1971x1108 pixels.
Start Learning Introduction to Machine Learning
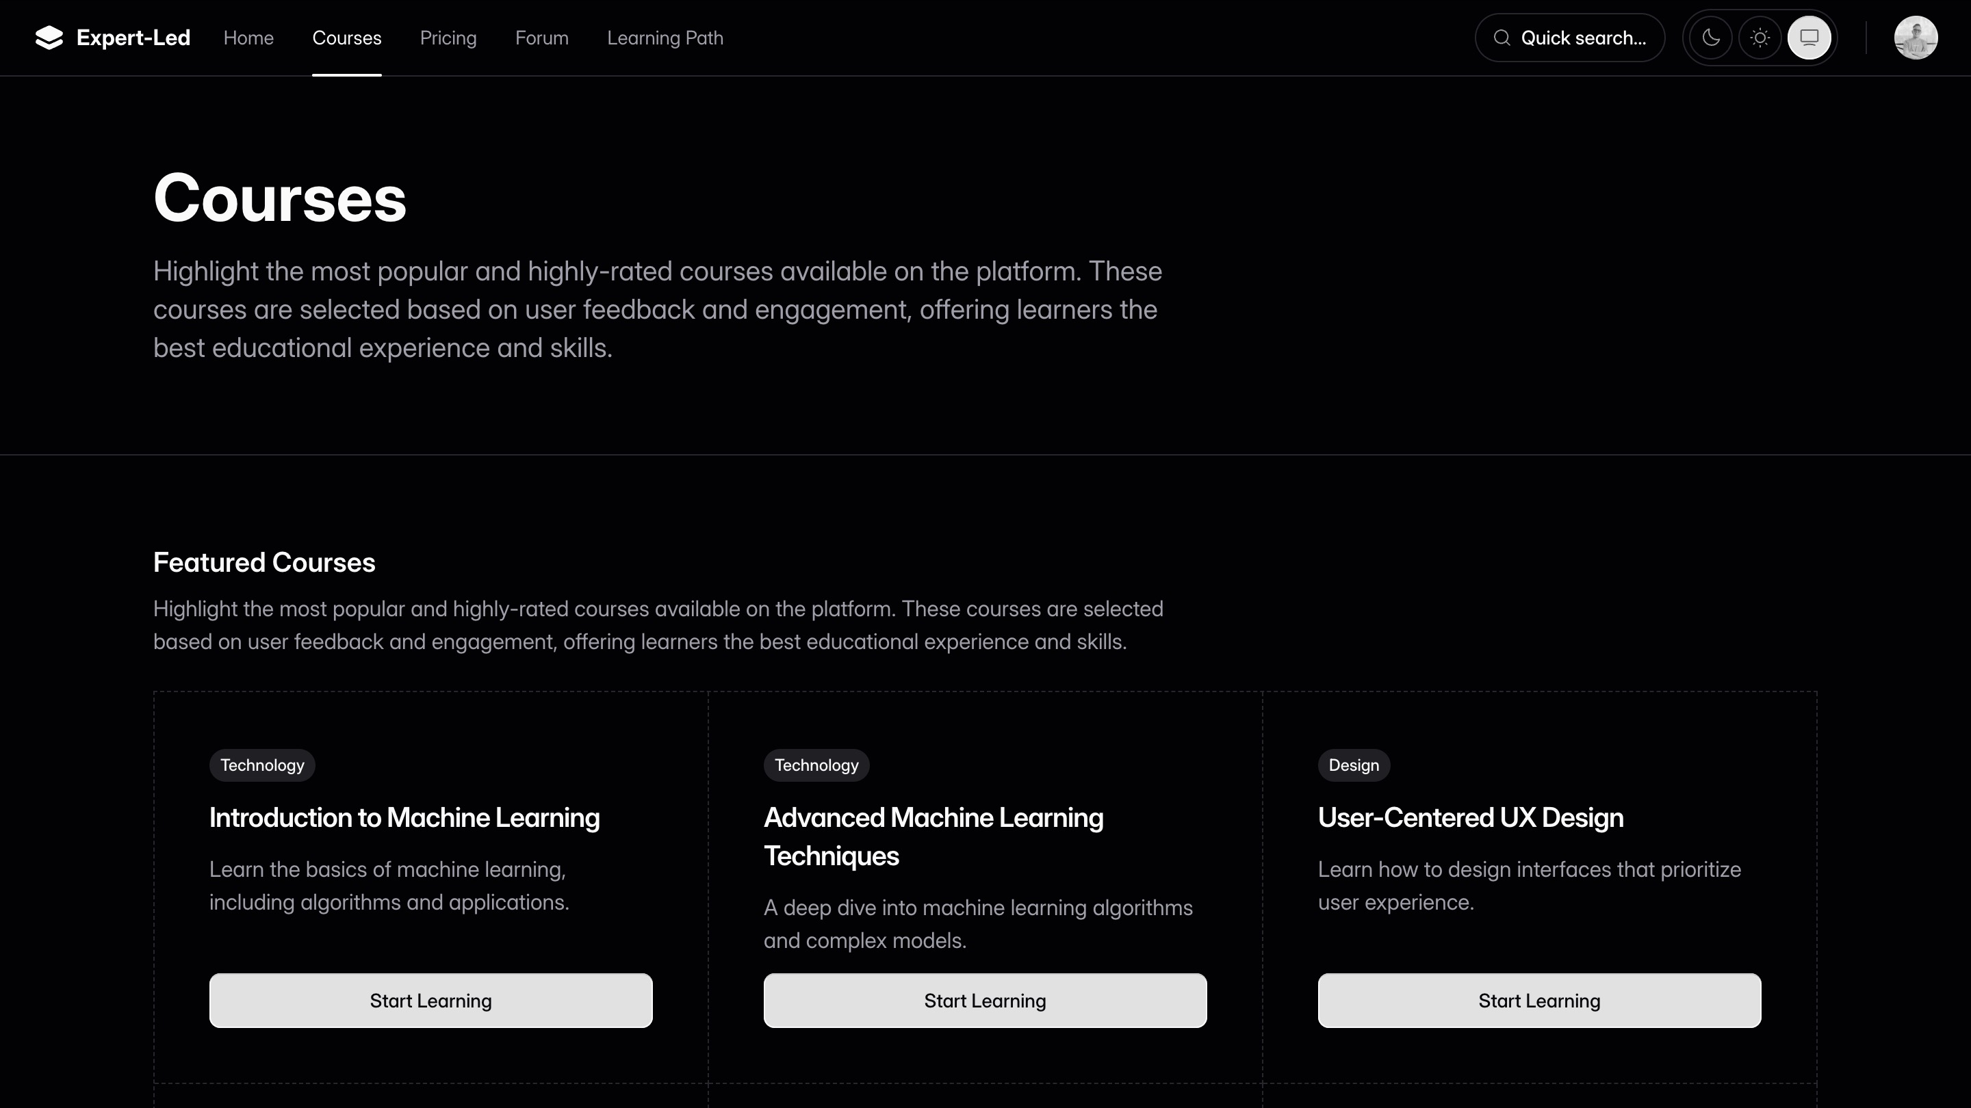(430, 1000)
